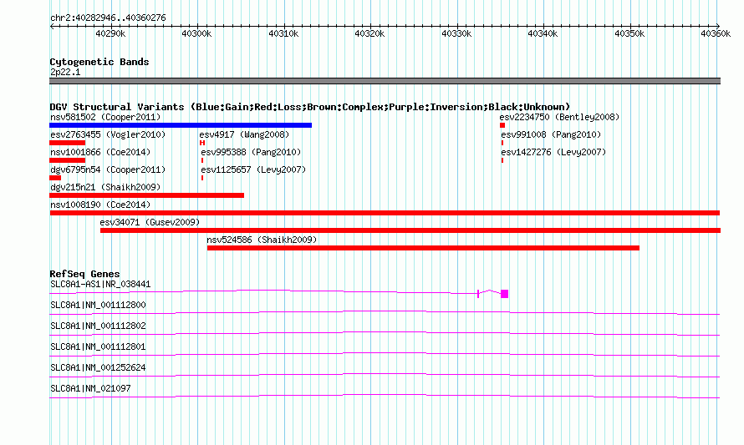Click the DGV Structural Variants track title

point(310,107)
